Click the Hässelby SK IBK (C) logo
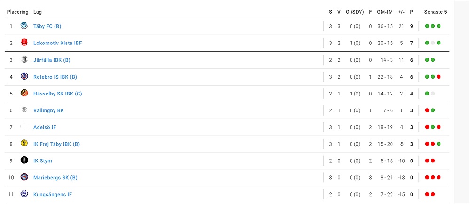The image size is (470, 204). (x=24, y=94)
